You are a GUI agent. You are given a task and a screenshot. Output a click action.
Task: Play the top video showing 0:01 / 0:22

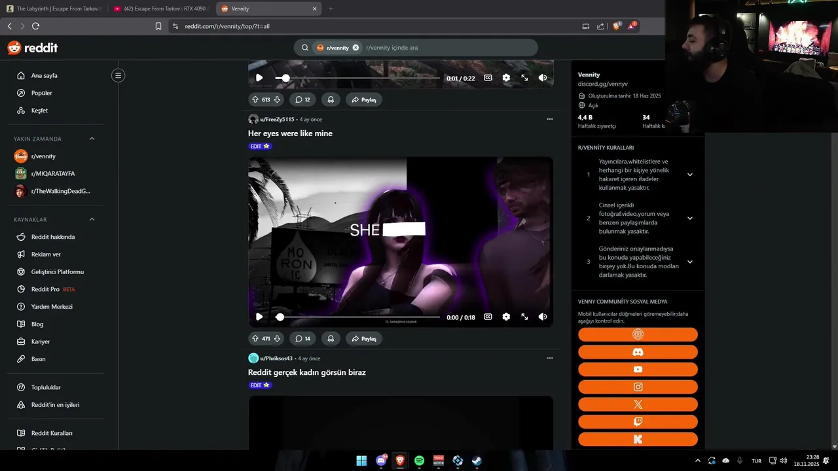pos(259,78)
